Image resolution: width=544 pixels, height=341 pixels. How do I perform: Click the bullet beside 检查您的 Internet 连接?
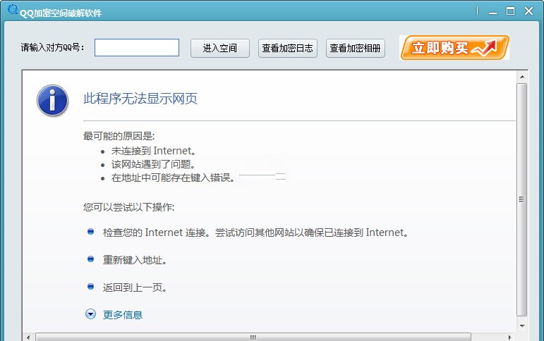90,232
